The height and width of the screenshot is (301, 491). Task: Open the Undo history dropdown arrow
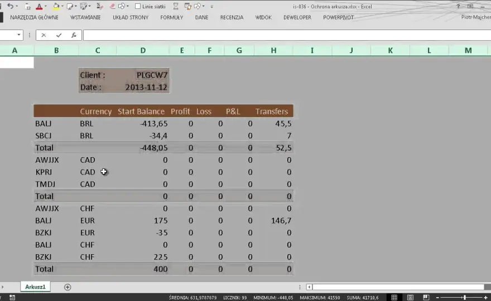[17, 6]
